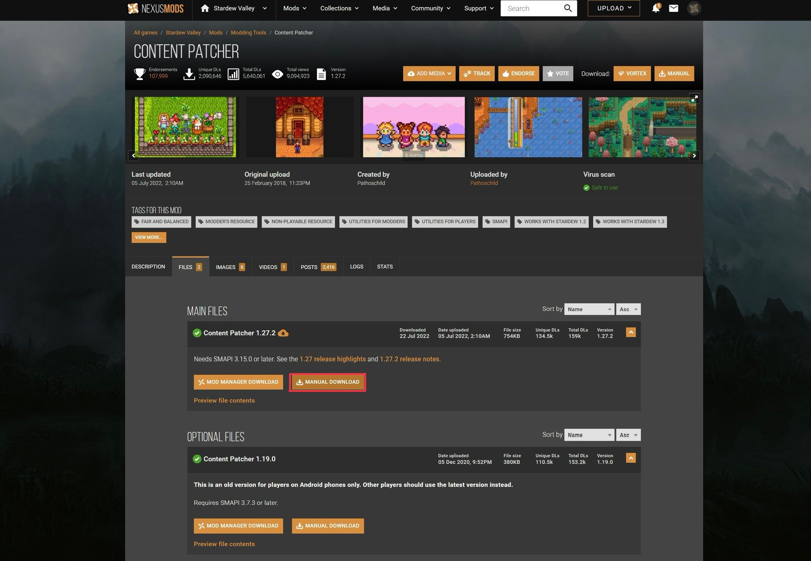Go back in the carousel with the previous arrow
This screenshot has height=561, width=811.
[133, 155]
